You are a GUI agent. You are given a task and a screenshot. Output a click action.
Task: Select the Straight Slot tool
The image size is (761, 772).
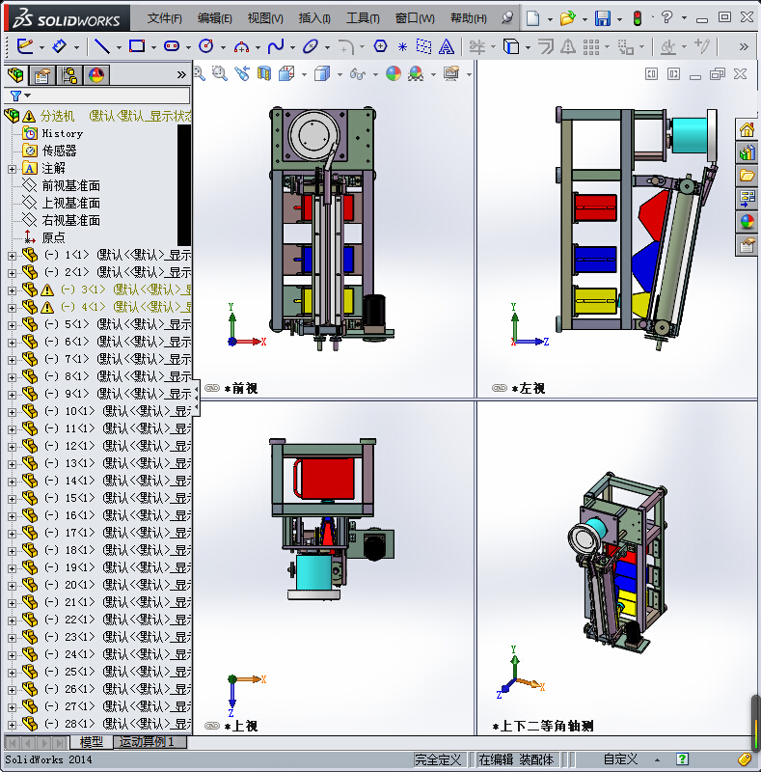[172, 46]
